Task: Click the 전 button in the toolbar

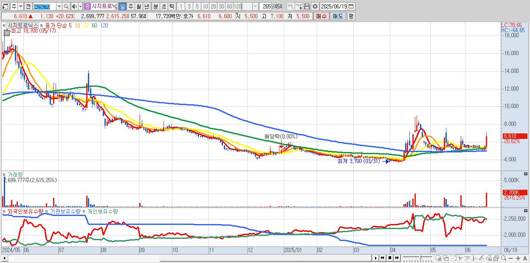Action: (28, 6)
